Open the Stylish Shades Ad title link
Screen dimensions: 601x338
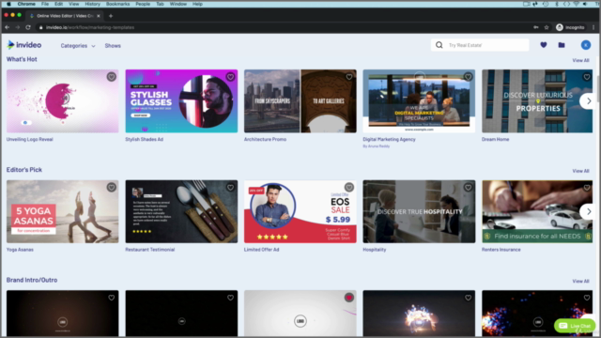(144, 139)
